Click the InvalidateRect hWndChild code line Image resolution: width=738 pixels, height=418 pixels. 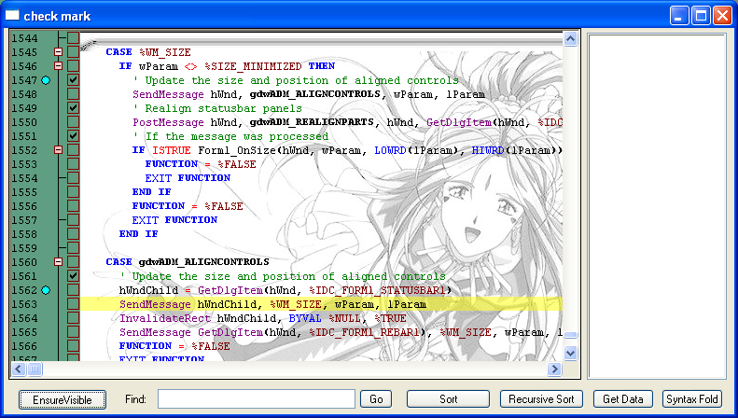coord(262,318)
